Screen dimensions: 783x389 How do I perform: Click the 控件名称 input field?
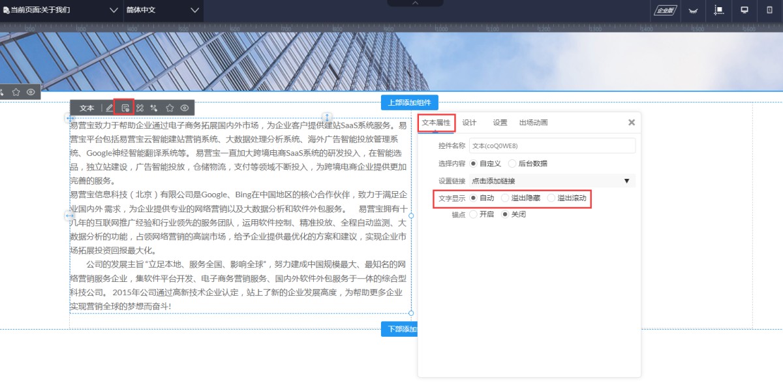(552, 146)
